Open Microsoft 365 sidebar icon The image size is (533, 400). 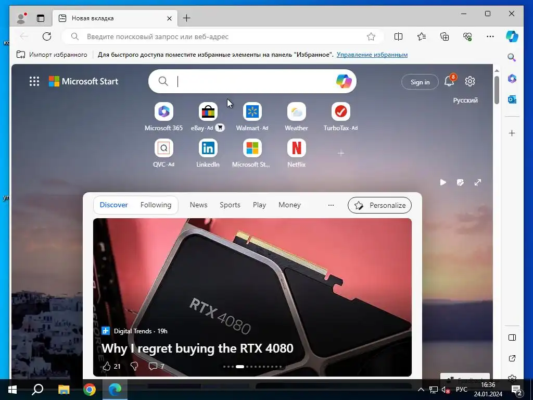[x=512, y=79]
